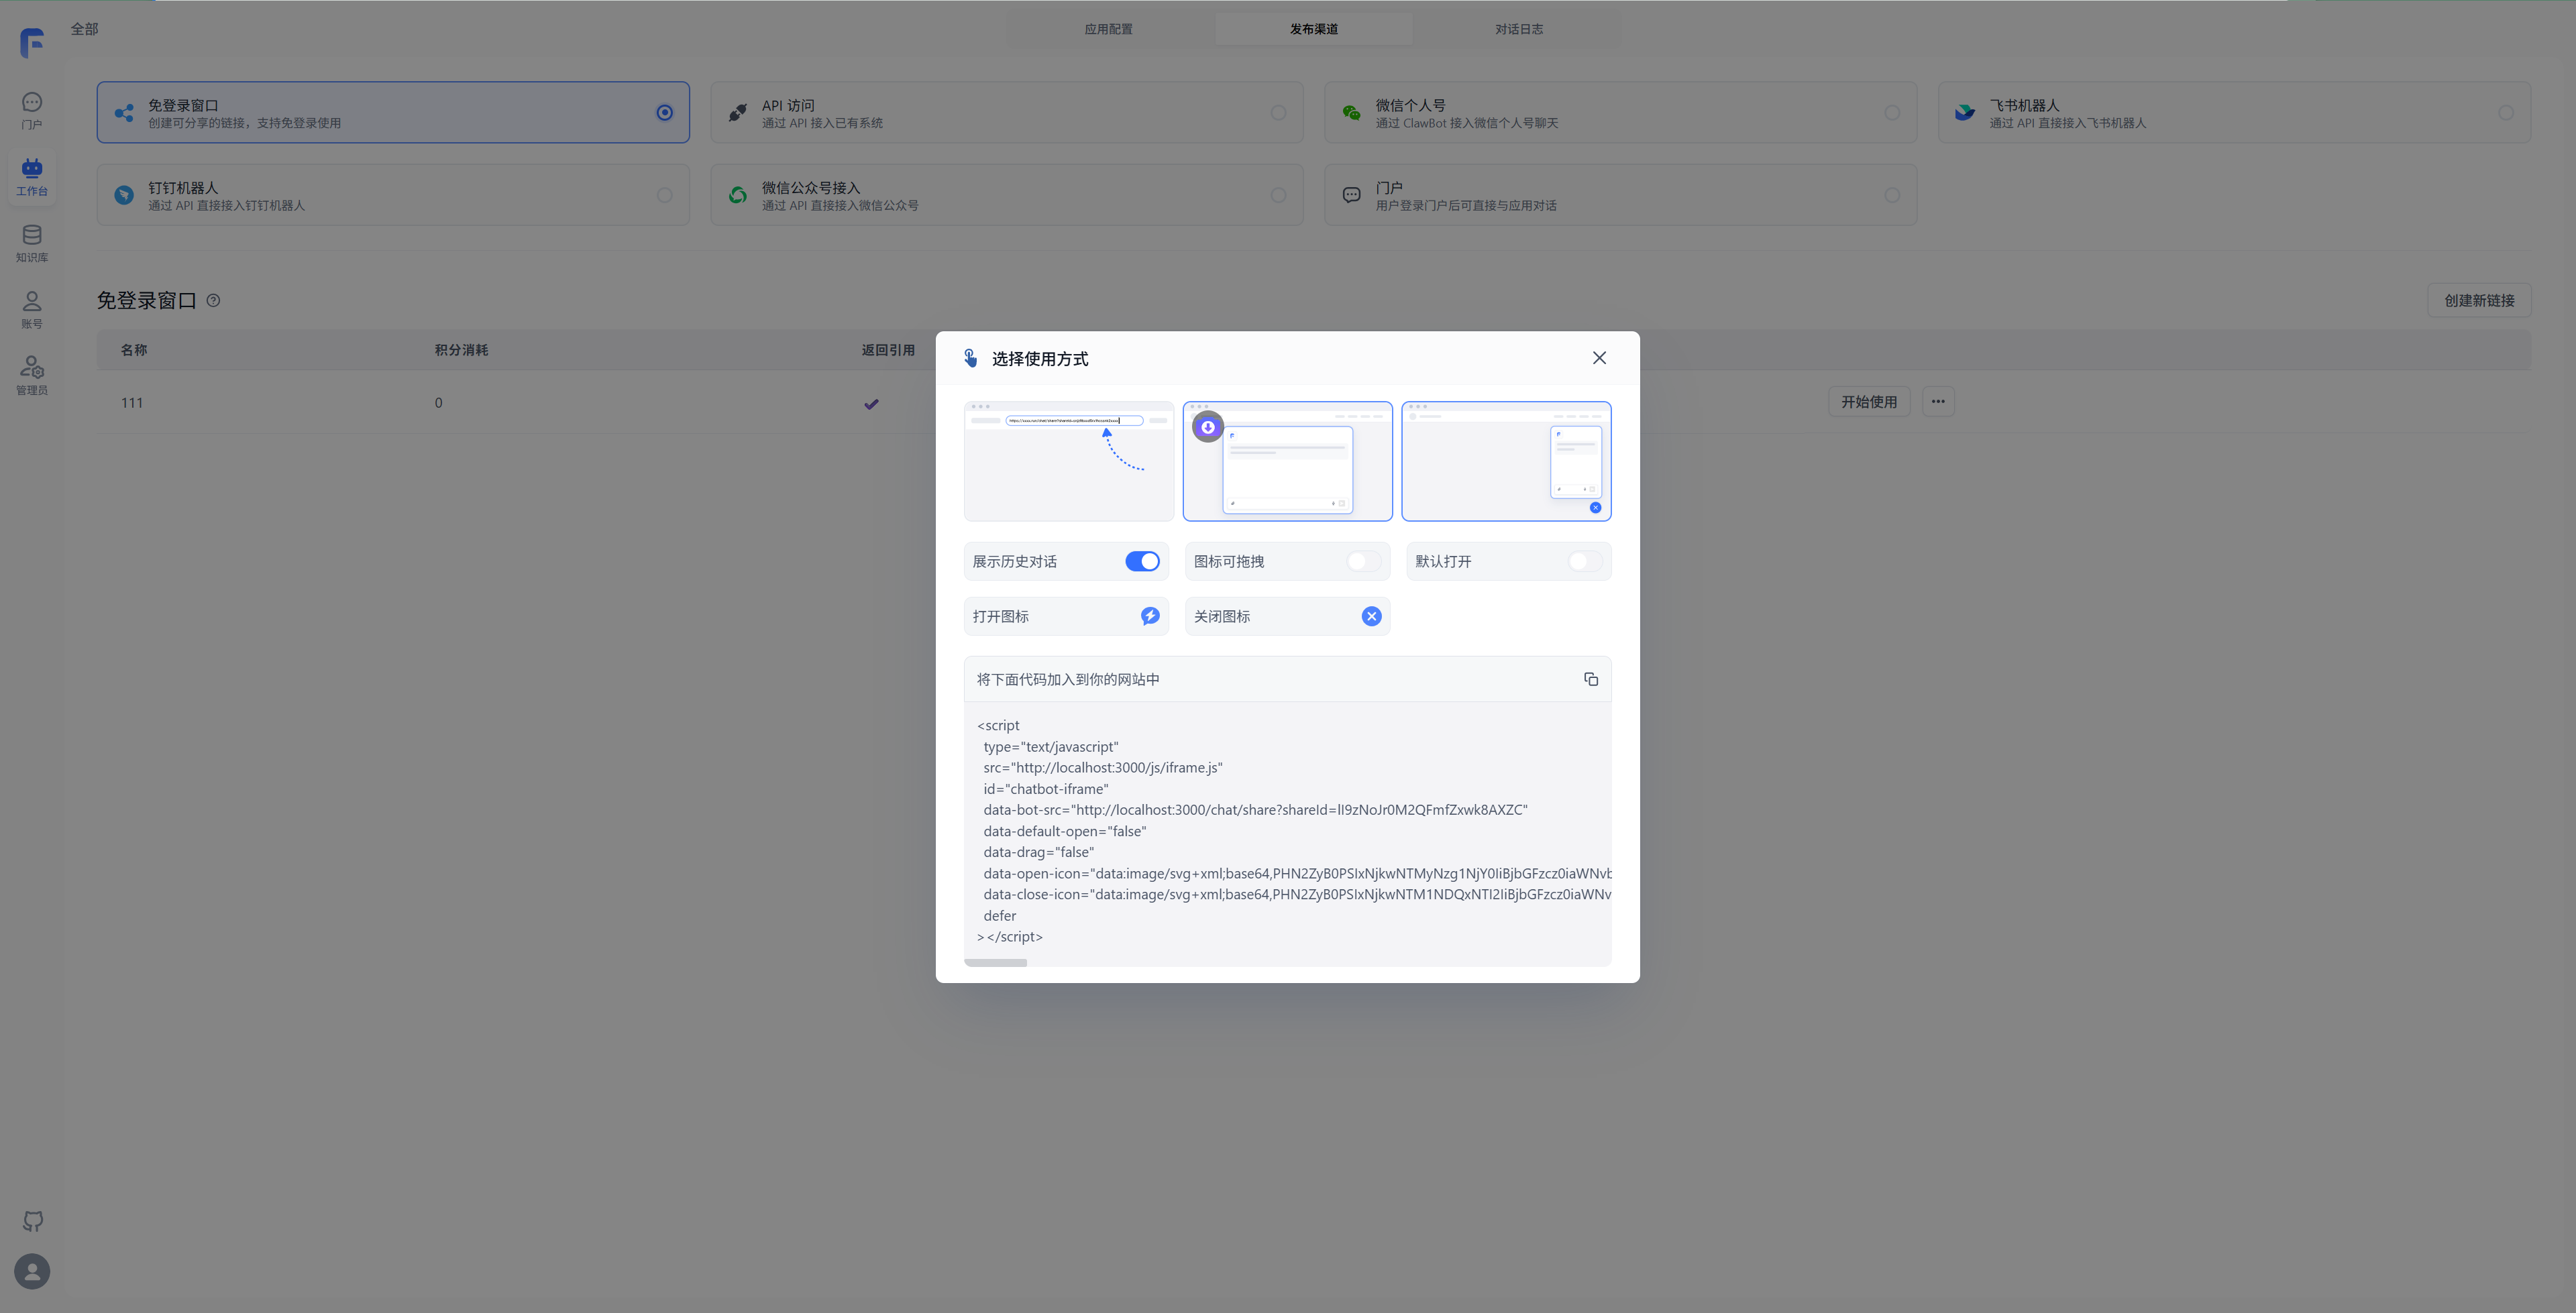Switch to the 对话日志 tab
Screen dimensions: 2576x1313
click(x=1519, y=29)
